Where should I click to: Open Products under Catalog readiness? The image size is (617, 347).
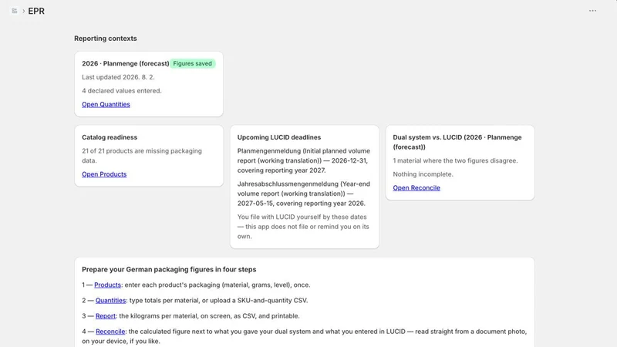click(104, 174)
